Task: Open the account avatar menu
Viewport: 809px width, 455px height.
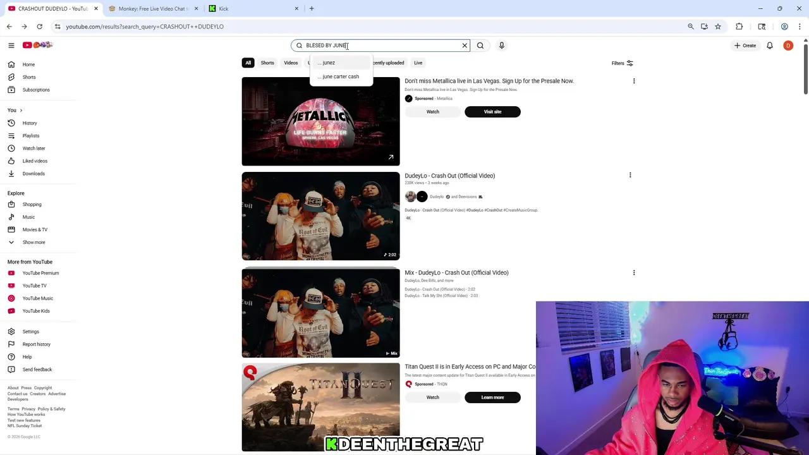Action: click(788, 45)
